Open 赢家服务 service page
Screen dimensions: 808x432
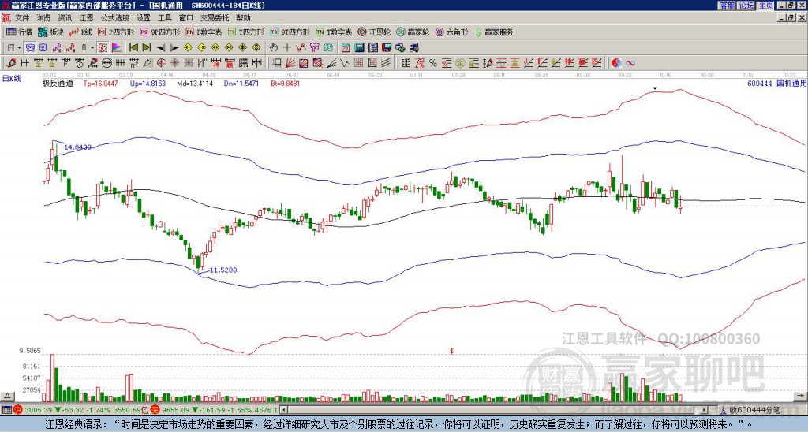(494, 32)
